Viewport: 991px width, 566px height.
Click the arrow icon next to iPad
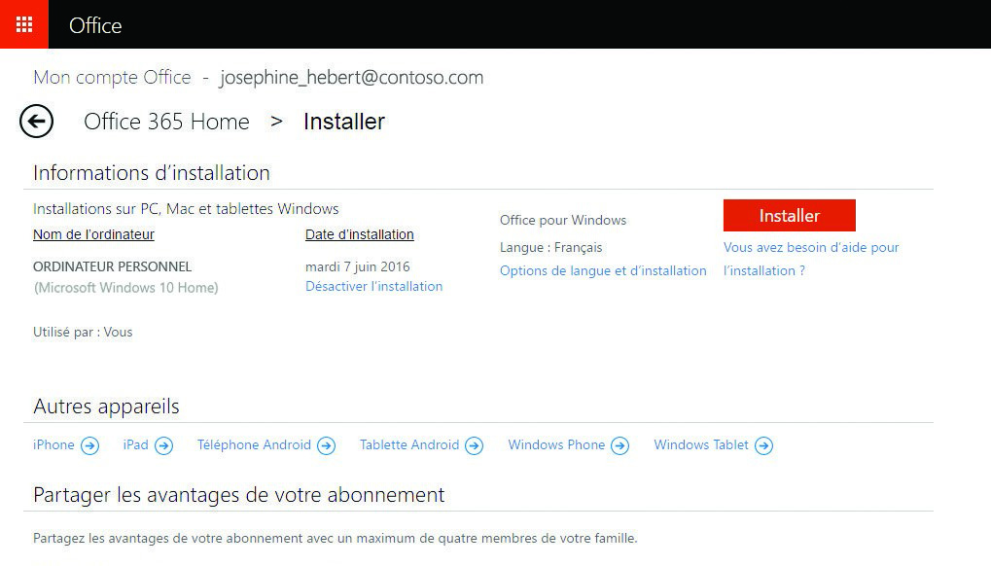[163, 446]
